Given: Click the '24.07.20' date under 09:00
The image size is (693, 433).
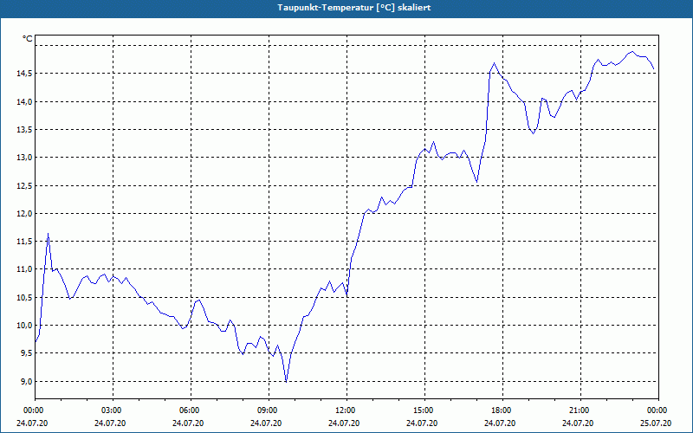Looking at the screenshot, I should point(266,423).
